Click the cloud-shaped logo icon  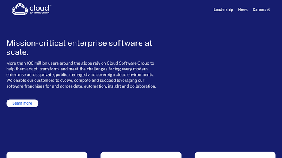[x=20, y=9]
